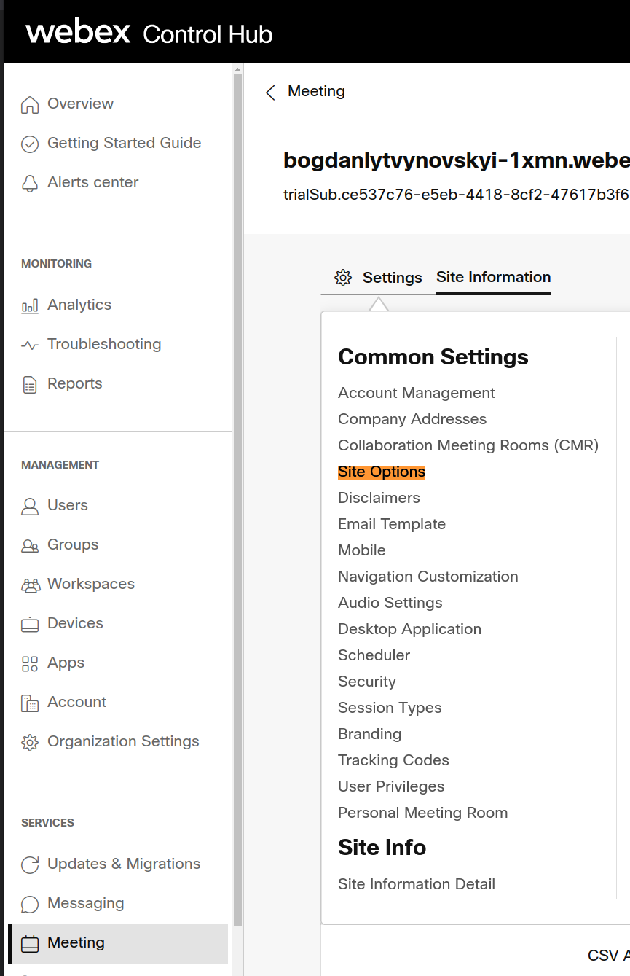
Task: Collapse back to Meeting list via chevron
Action: click(x=270, y=92)
